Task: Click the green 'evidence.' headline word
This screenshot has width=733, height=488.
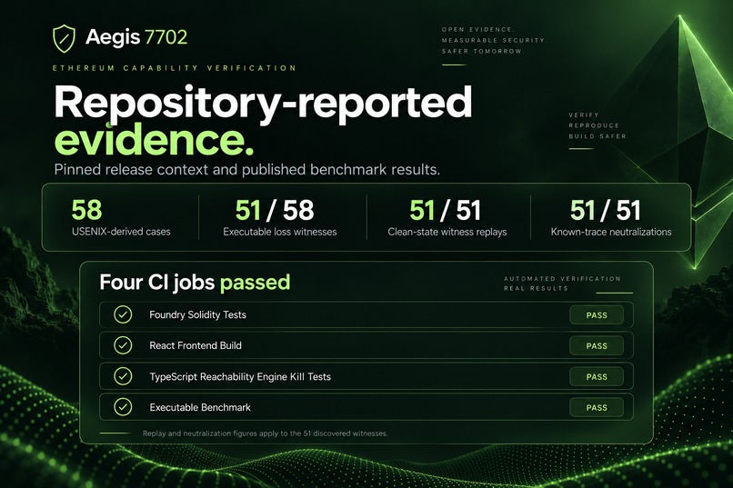Action: coord(154,140)
